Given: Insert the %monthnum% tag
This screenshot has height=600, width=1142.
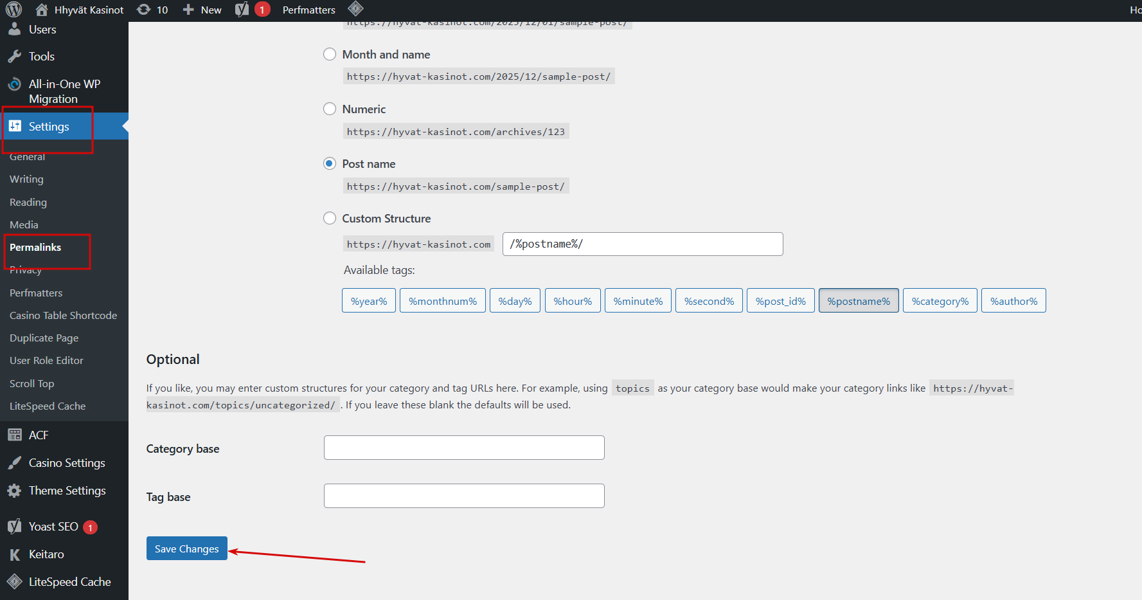Looking at the screenshot, I should click(443, 300).
